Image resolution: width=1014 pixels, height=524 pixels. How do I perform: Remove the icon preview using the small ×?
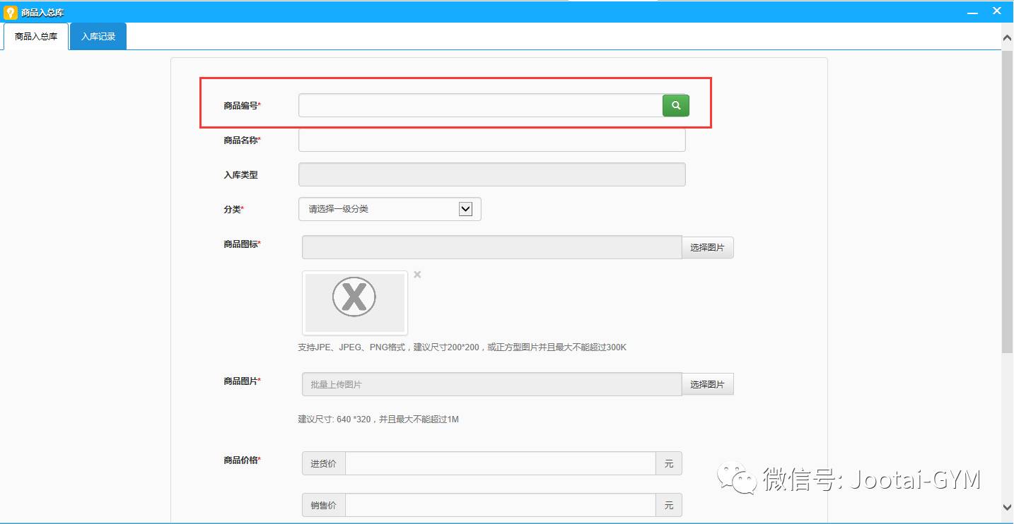pos(417,275)
